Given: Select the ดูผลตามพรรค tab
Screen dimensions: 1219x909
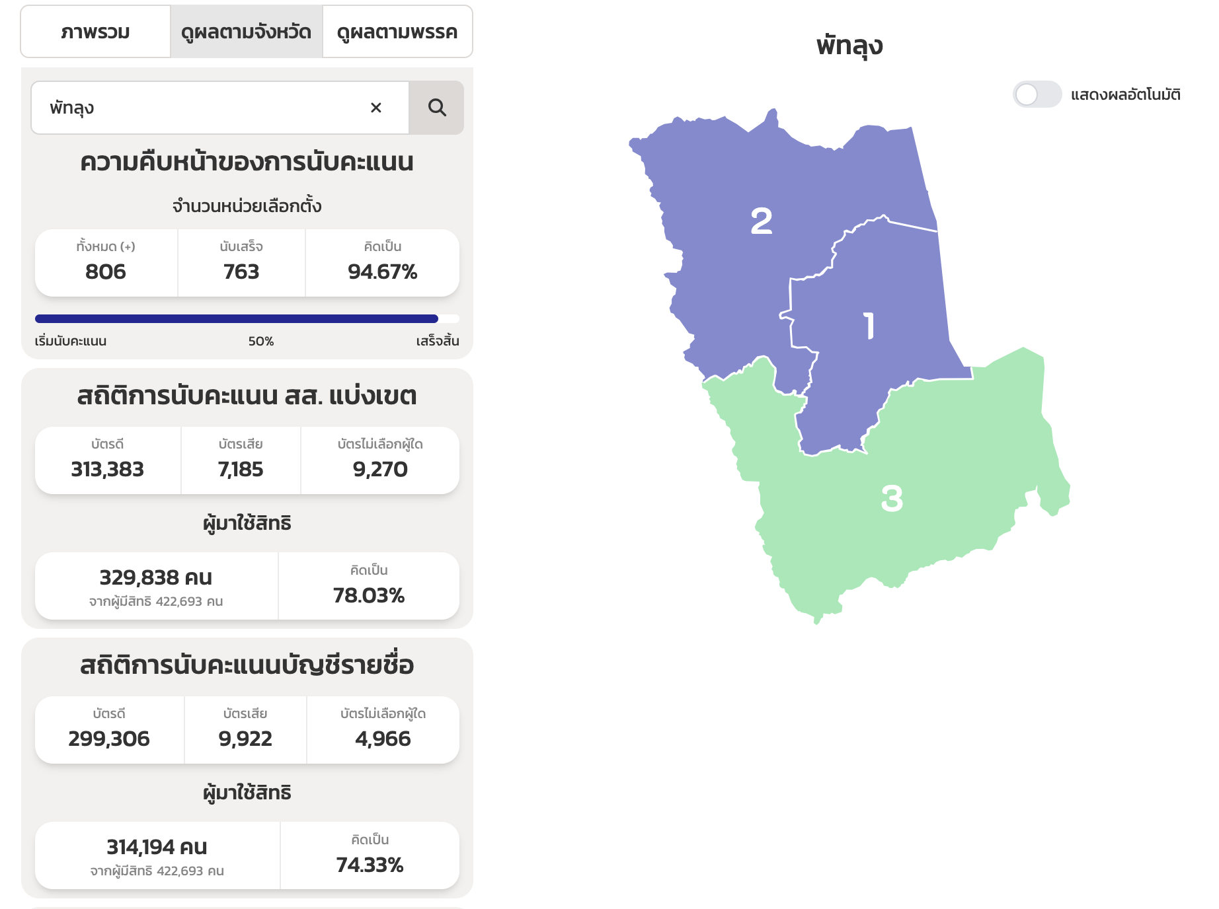Looking at the screenshot, I should click(397, 32).
